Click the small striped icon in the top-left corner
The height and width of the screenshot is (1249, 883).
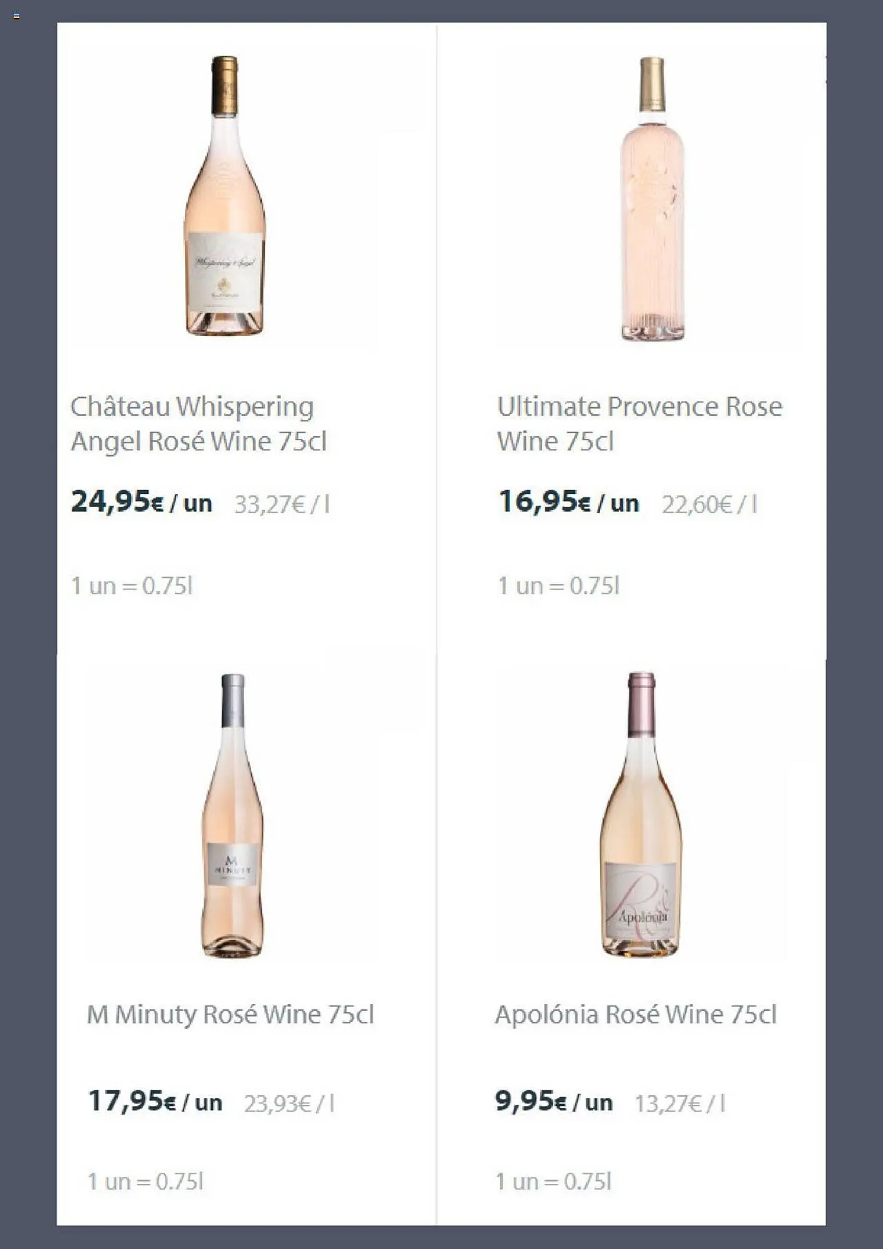16,16
